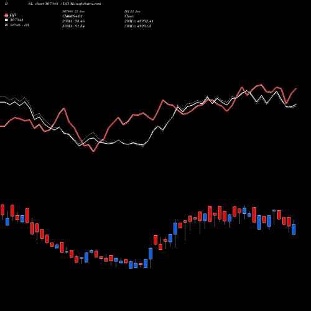Click the '507948 22 Jan' header text
Screen dimensions: 311x311
[x=73, y=11]
